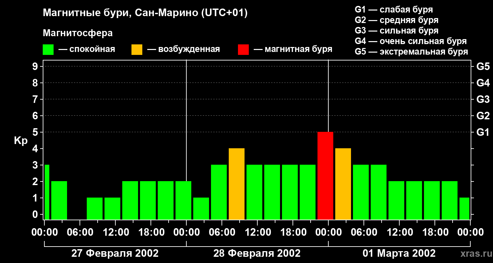
Task: Select the narrow first green bar at chart start
Action: 47,192
